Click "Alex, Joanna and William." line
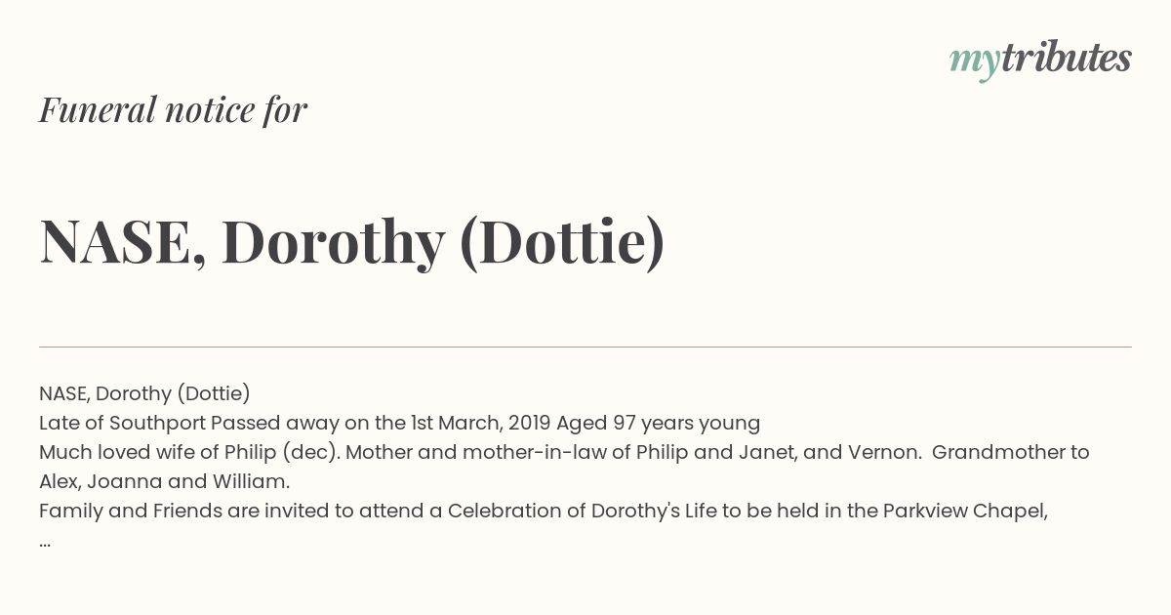This screenshot has width=1171, height=615. pos(165,481)
